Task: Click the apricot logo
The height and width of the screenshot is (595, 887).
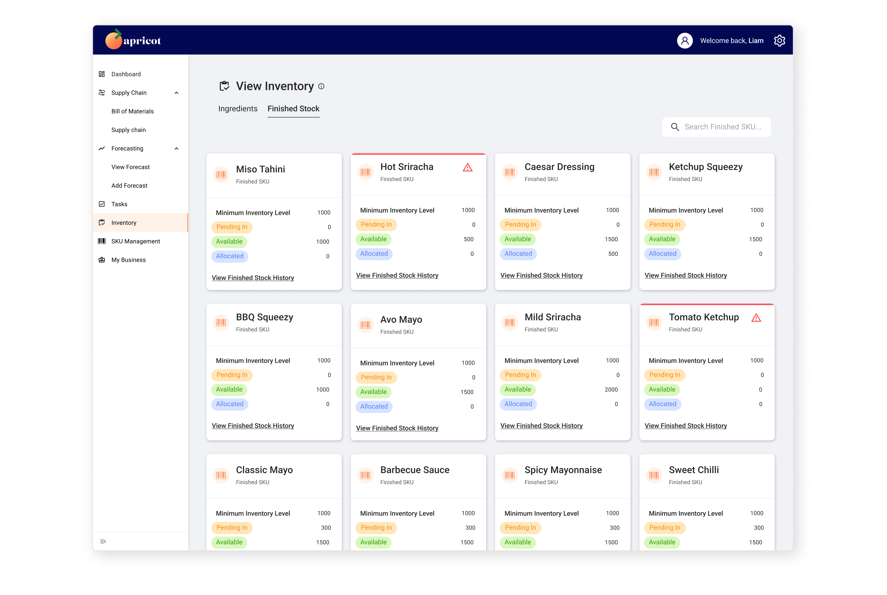Action: click(133, 40)
